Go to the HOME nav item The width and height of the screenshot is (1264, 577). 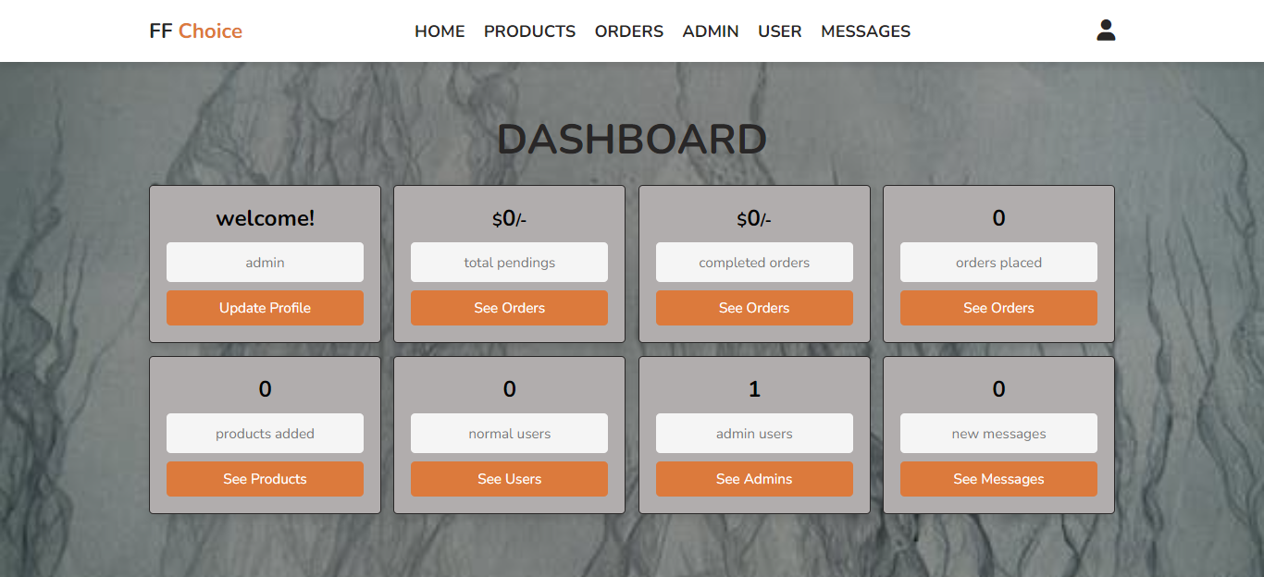click(440, 31)
